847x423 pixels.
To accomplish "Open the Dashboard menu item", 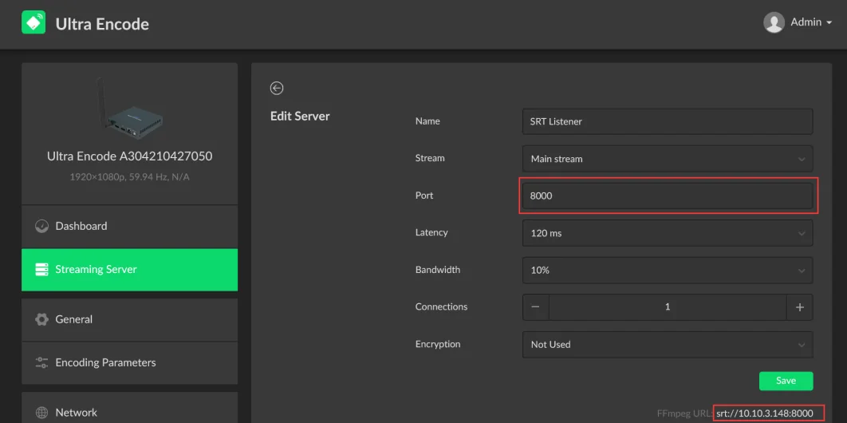I will pos(130,227).
